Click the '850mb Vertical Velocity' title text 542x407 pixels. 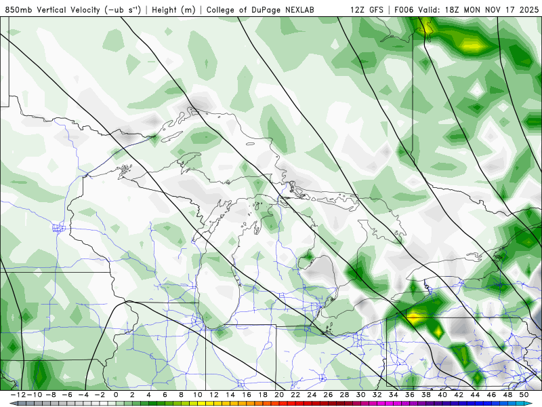click(x=52, y=10)
